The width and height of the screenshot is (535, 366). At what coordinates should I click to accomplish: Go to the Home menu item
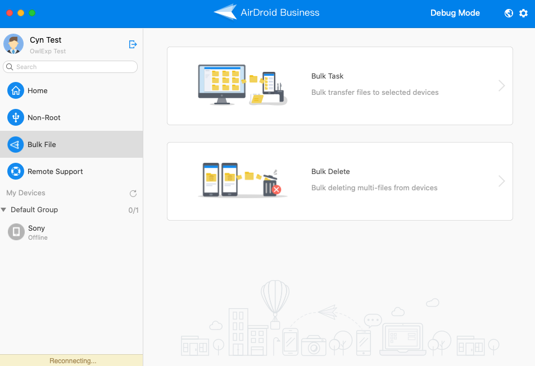[x=71, y=90]
